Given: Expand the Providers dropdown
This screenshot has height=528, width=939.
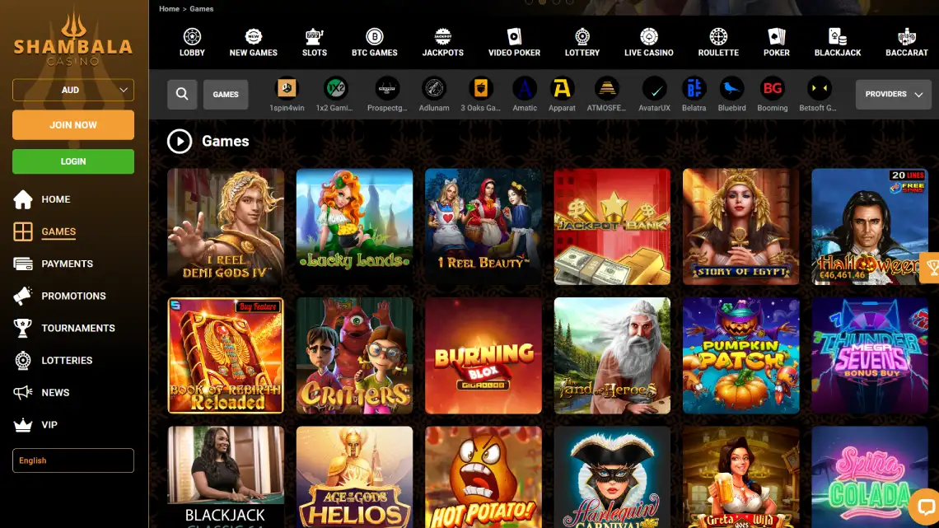Looking at the screenshot, I should coord(893,94).
